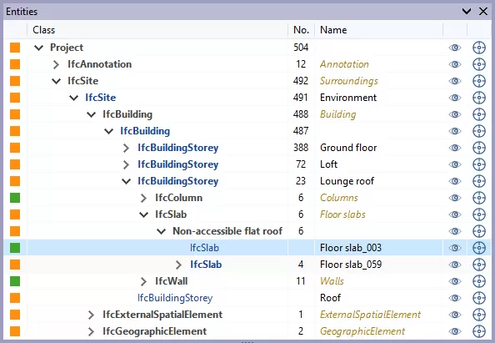
Task: Collapse the Non-accessible flat roof group
Action: pos(162,231)
